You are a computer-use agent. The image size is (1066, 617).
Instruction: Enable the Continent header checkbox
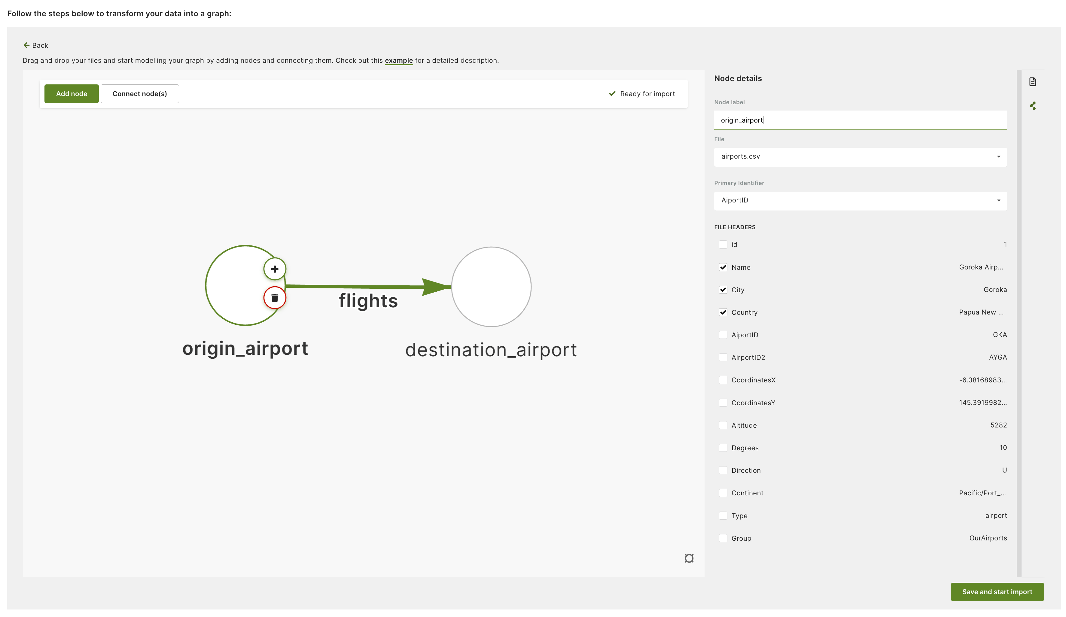723,493
